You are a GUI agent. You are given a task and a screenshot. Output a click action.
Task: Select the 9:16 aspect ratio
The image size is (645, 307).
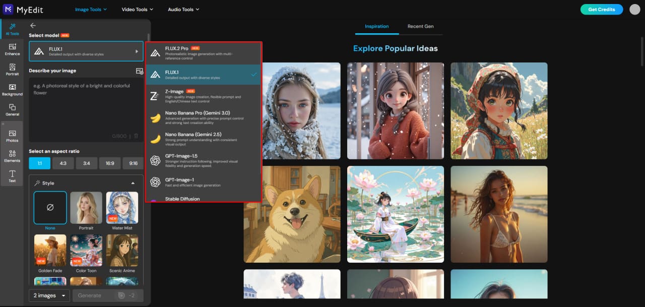[133, 163]
